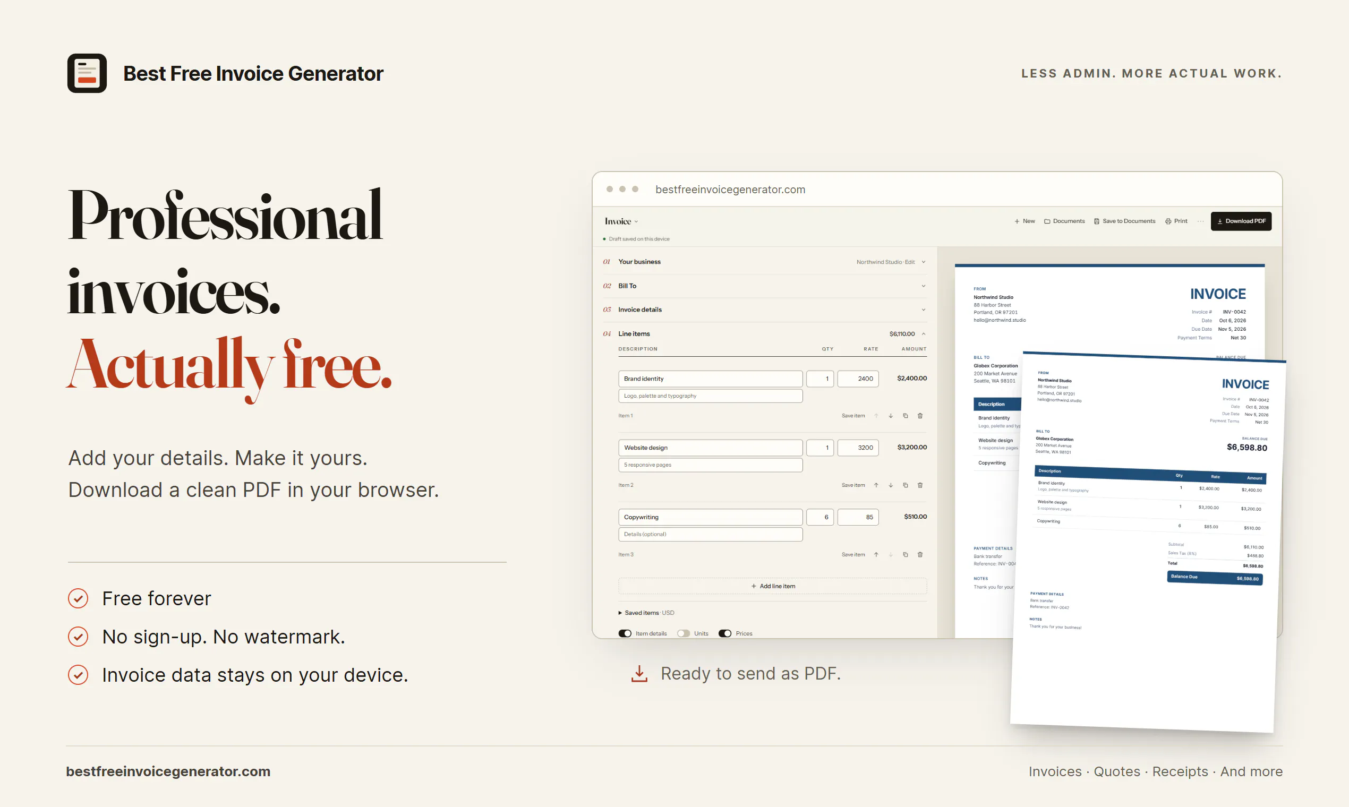Screen dimensions: 1349x807
Task: Delete Item 1 with trash icon
Action: pos(920,416)
